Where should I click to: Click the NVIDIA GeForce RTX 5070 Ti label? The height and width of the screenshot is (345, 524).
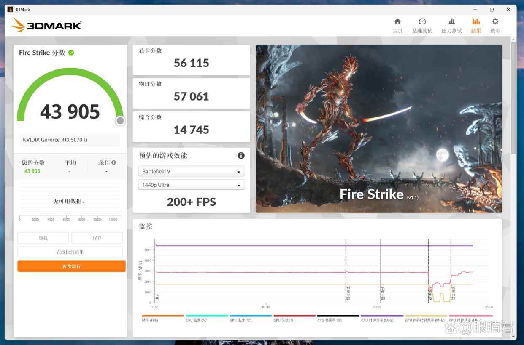click(x=55, y=140)
